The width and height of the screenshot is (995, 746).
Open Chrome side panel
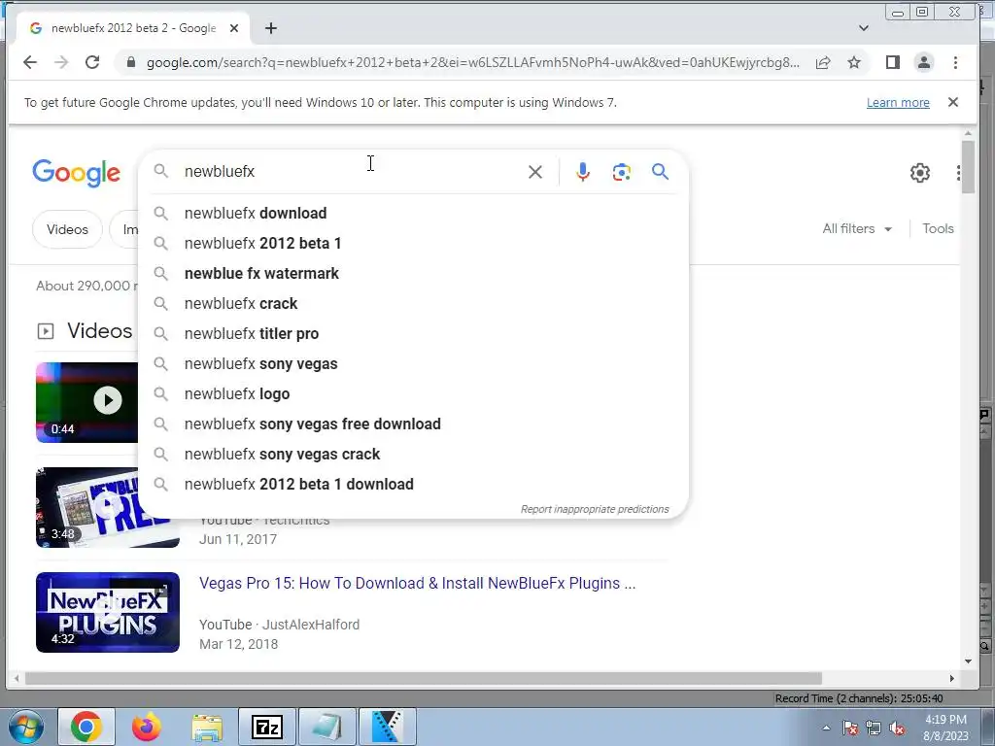tap(893, 62)
